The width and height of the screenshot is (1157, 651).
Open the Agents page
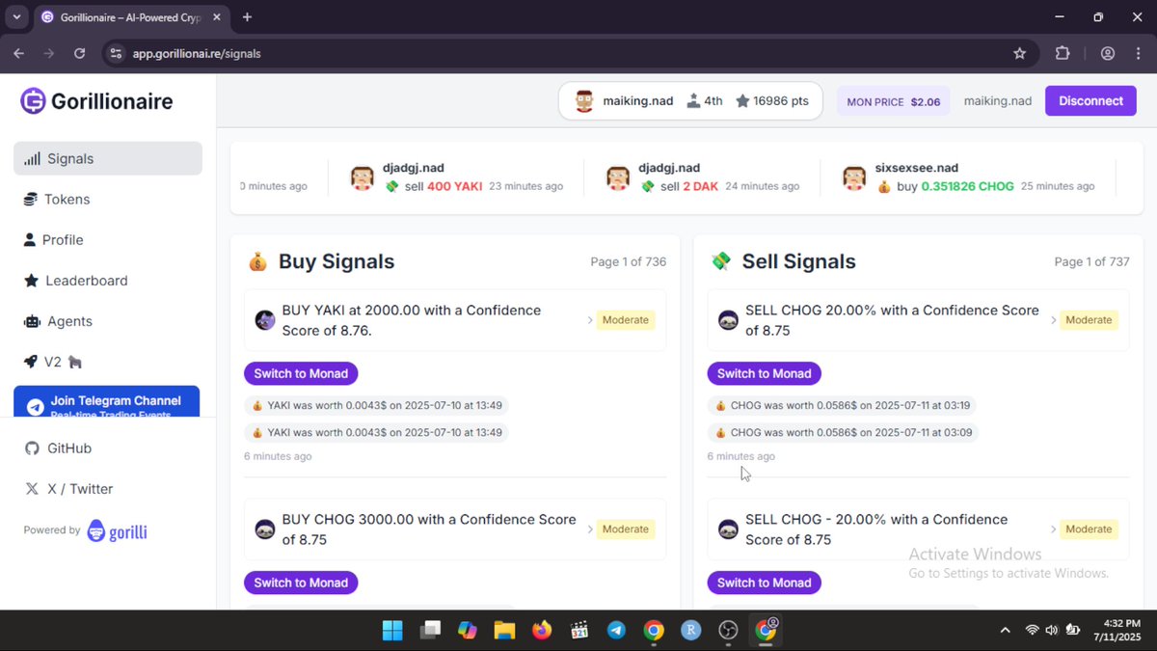[108, 321]
